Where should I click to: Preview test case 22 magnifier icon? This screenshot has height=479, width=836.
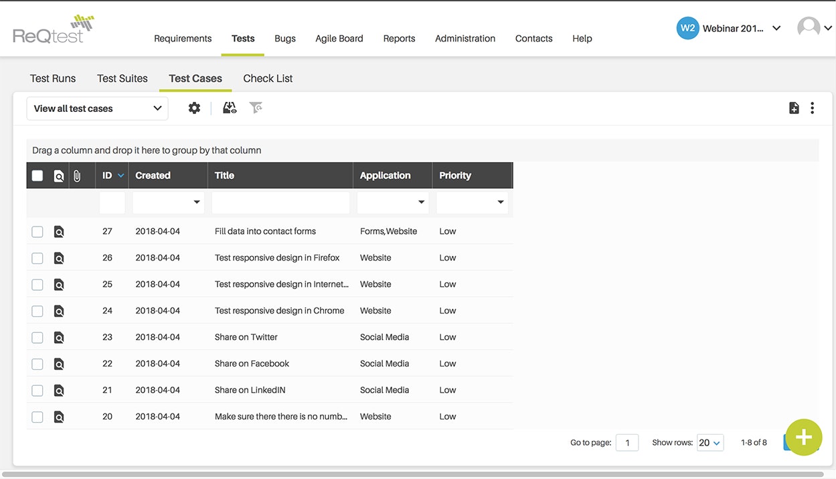pos(59,364)
